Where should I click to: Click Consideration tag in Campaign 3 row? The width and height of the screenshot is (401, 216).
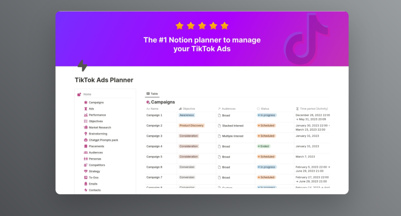[x=188, y=136]
